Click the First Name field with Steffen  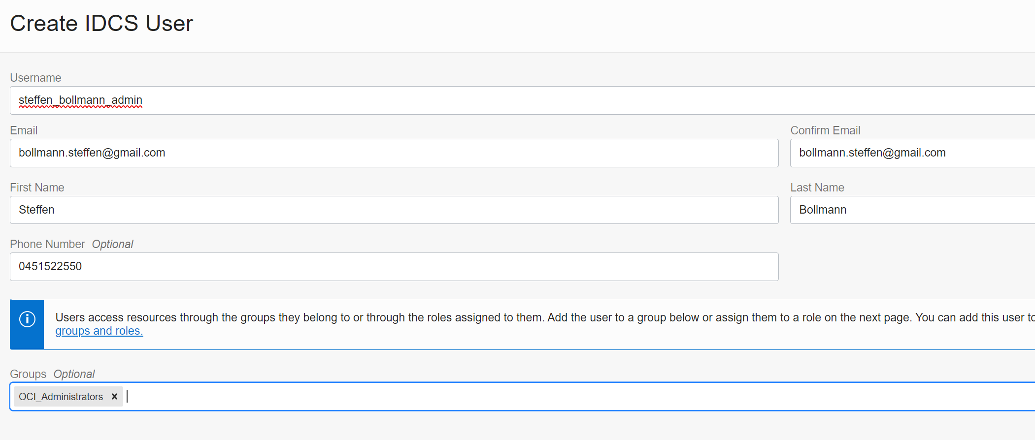[x=394, y=210]
